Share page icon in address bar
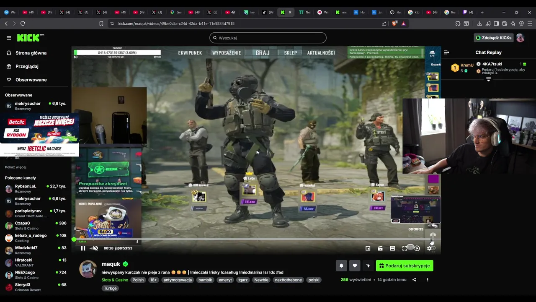The height and width of the screenshot is (302, 536). click(x=384, y=23)
